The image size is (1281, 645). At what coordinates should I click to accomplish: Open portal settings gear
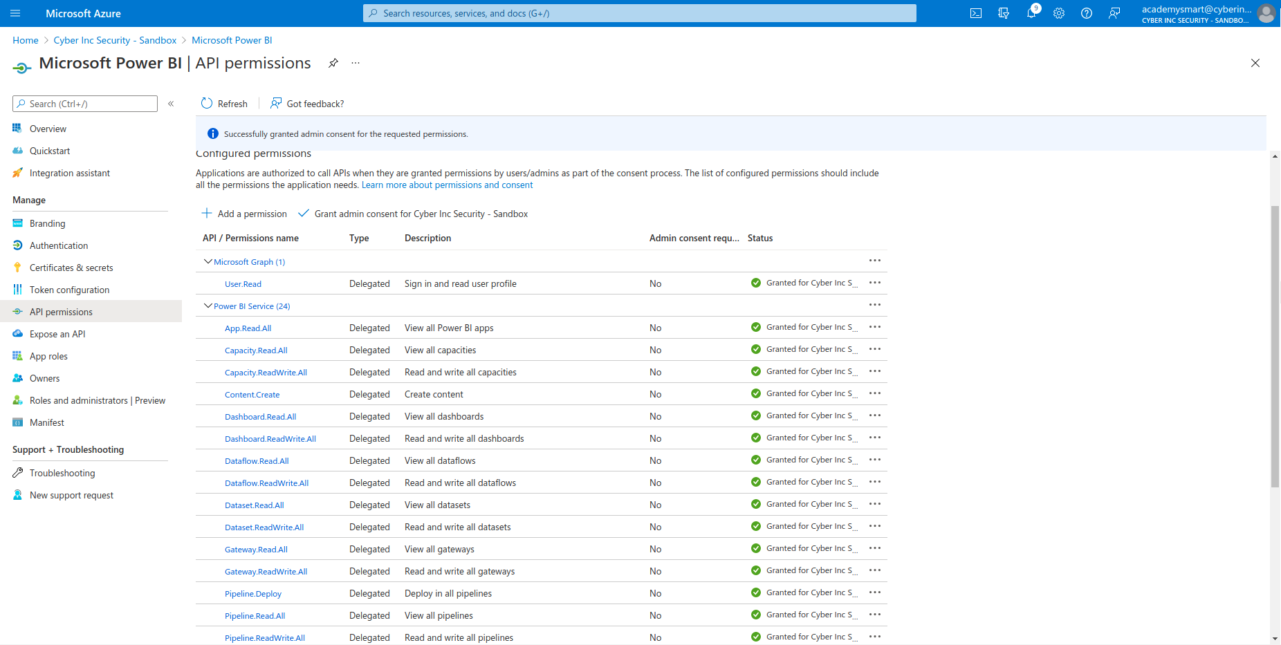pyautogui.click(x=1059, y=13)
